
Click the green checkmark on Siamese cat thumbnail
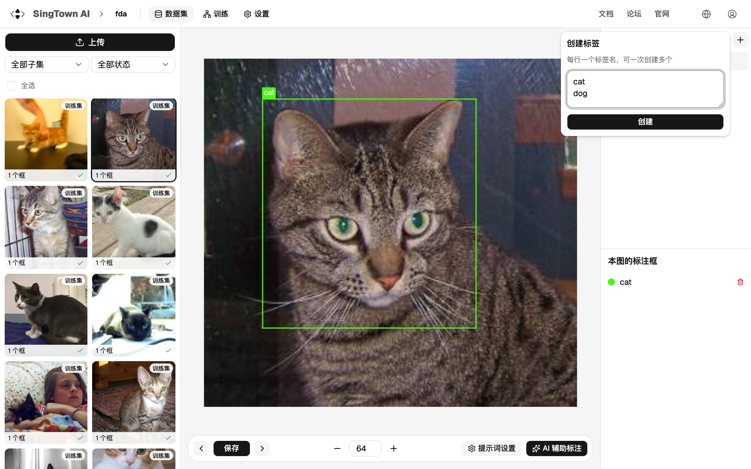168,351
